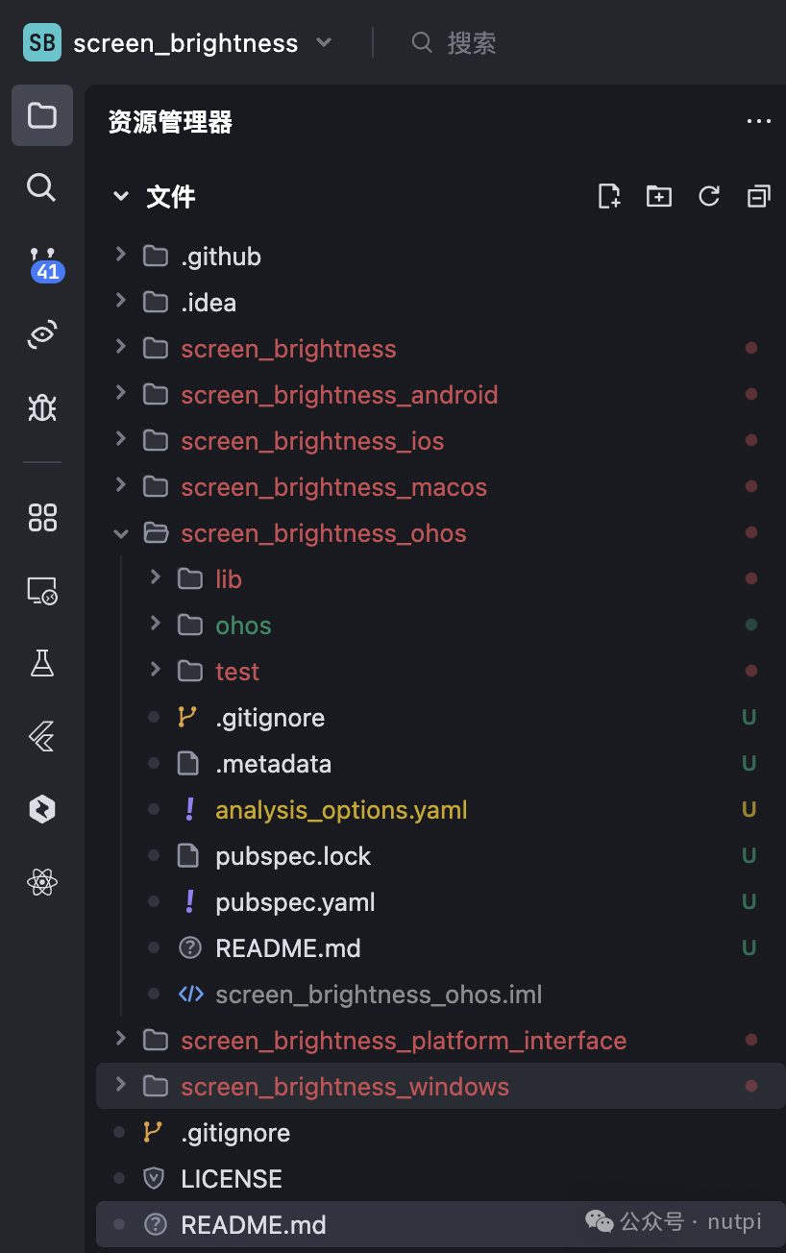The height and width of the screenshot is (1253, 786).
Task: Open the Search panel in sidebar
Action: click(41, 186)
